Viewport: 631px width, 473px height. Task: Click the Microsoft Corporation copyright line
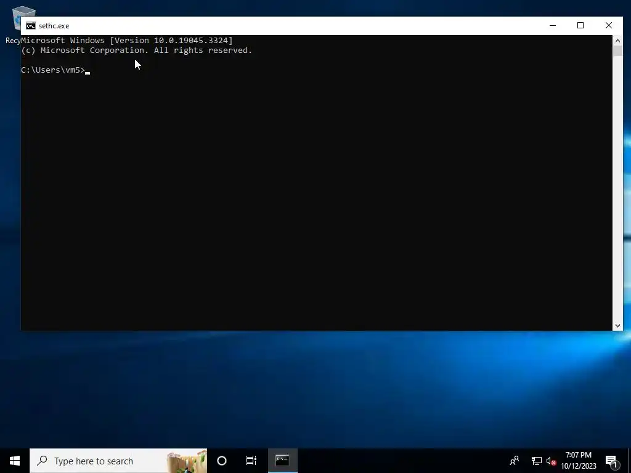click(136, 51)
